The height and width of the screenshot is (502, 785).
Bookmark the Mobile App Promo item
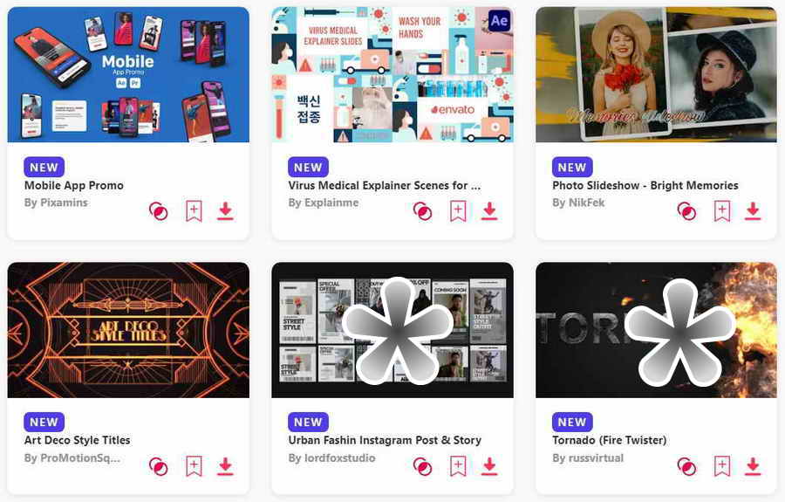pos(194,211)
